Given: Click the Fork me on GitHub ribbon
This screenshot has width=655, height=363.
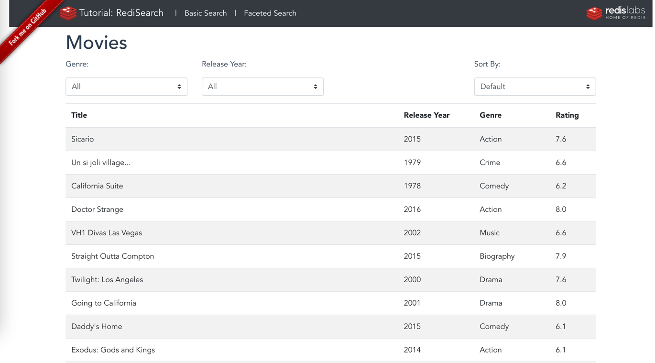Looking at the screenshot, I should pyautogui.click(x=28, y=27).
